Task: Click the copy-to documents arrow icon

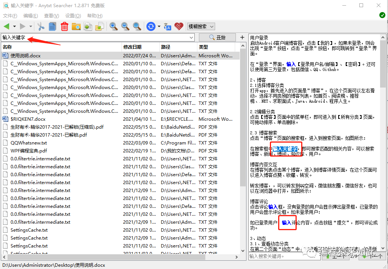Action: [88, 26]
